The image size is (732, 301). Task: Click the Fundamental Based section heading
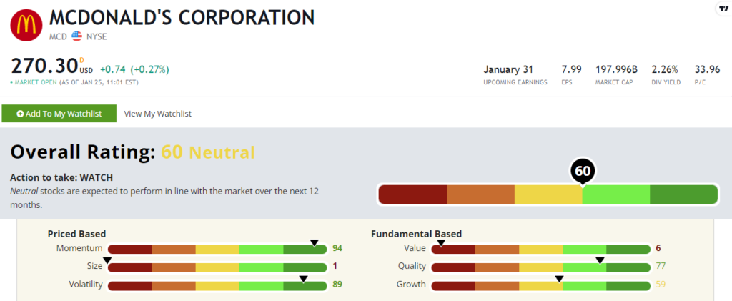click(417, 234)
